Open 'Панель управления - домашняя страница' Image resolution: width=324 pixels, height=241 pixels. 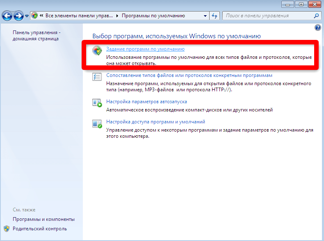point(37,35)
